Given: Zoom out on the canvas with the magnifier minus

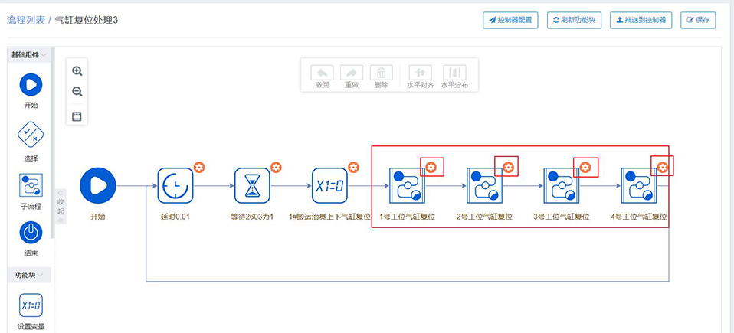Looking at the screenshot, I should click(77, 92).
